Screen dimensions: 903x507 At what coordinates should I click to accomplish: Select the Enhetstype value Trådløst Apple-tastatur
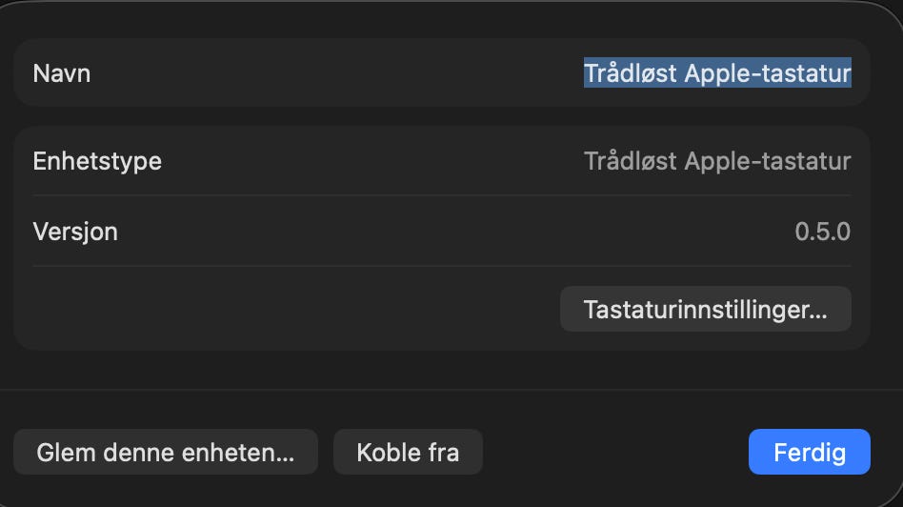(716, 161)
